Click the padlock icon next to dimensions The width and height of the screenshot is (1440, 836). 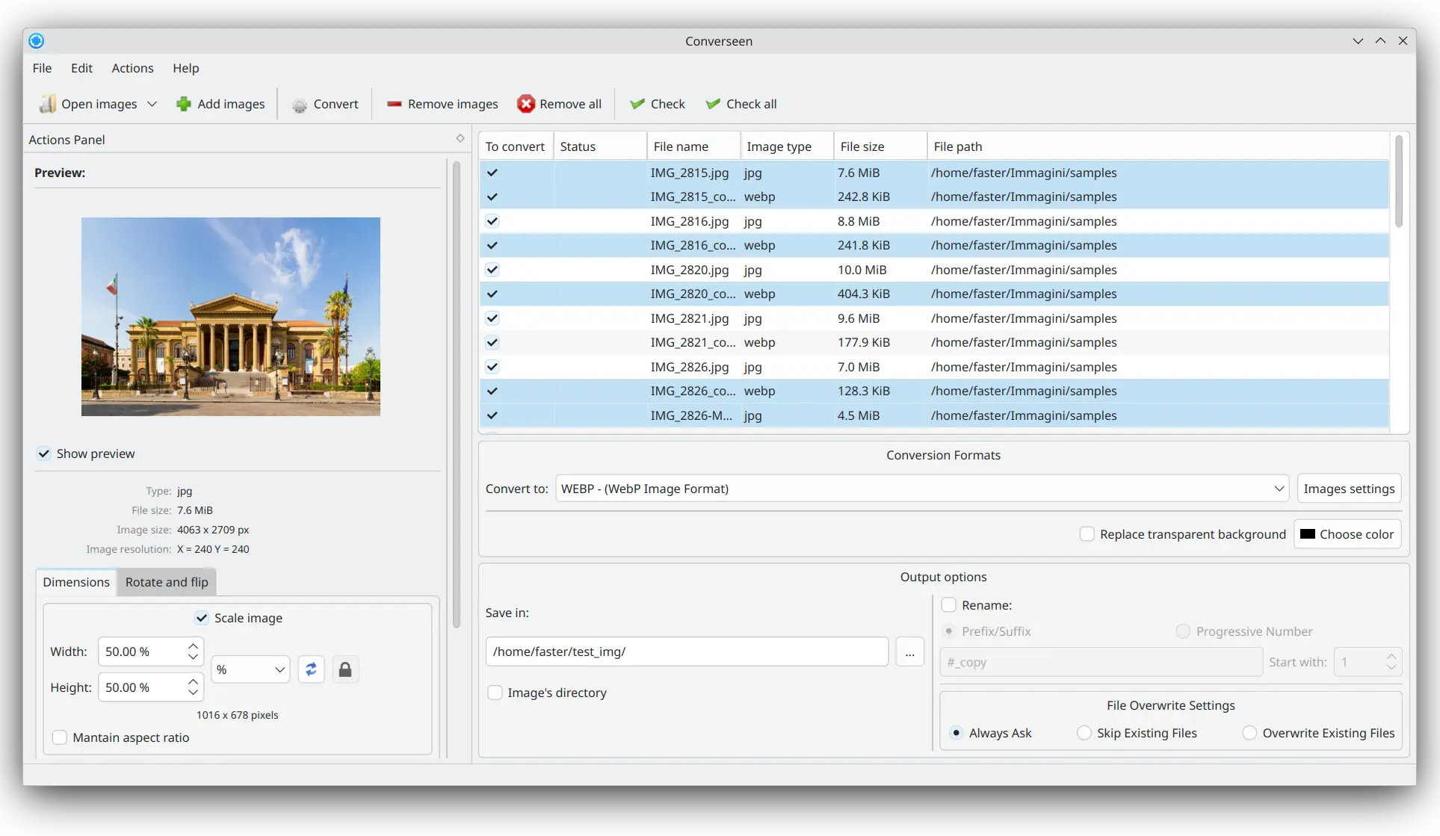(x=345, y=669)
